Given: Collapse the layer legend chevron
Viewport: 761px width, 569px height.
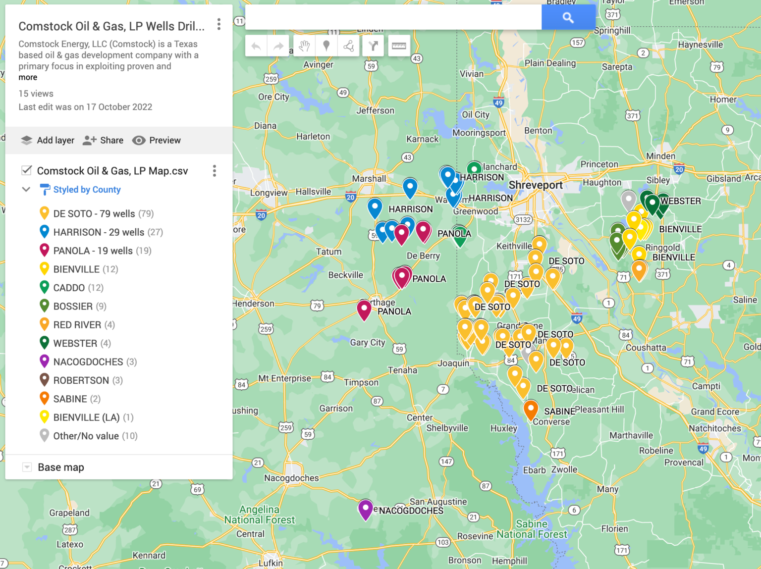Looking at the screenshot, I should click(26, 189).
